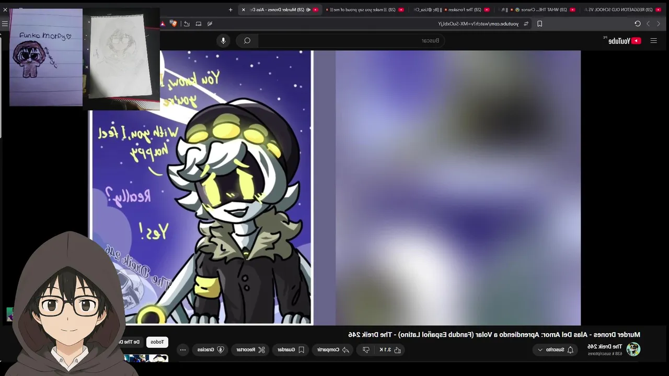Click the Guardar save button
The image size is (669, 376).
pyautogui.click(x=291, y=350)
